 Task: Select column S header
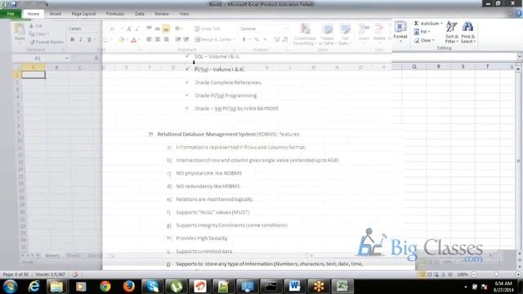coord(463,67)
